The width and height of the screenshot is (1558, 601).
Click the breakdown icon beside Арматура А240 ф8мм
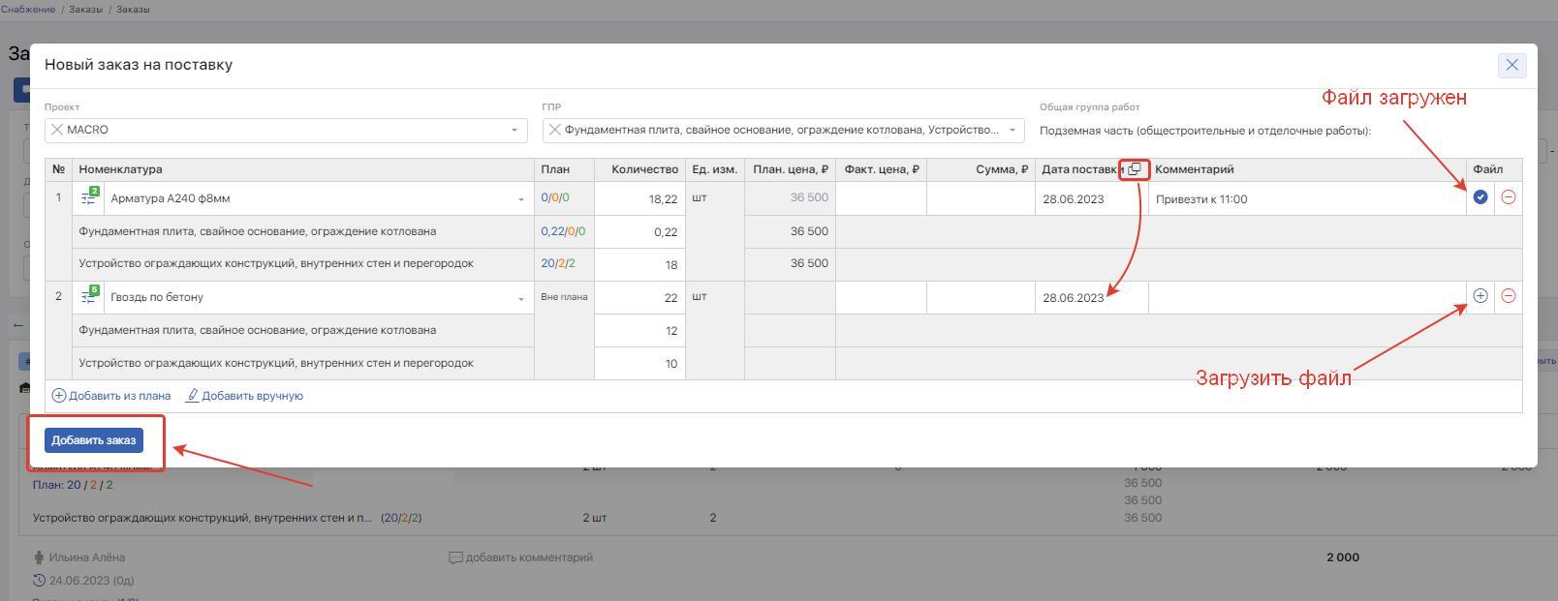(89, 197)
